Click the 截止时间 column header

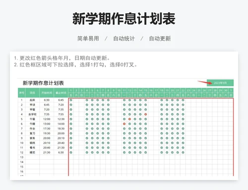(61, 93)
